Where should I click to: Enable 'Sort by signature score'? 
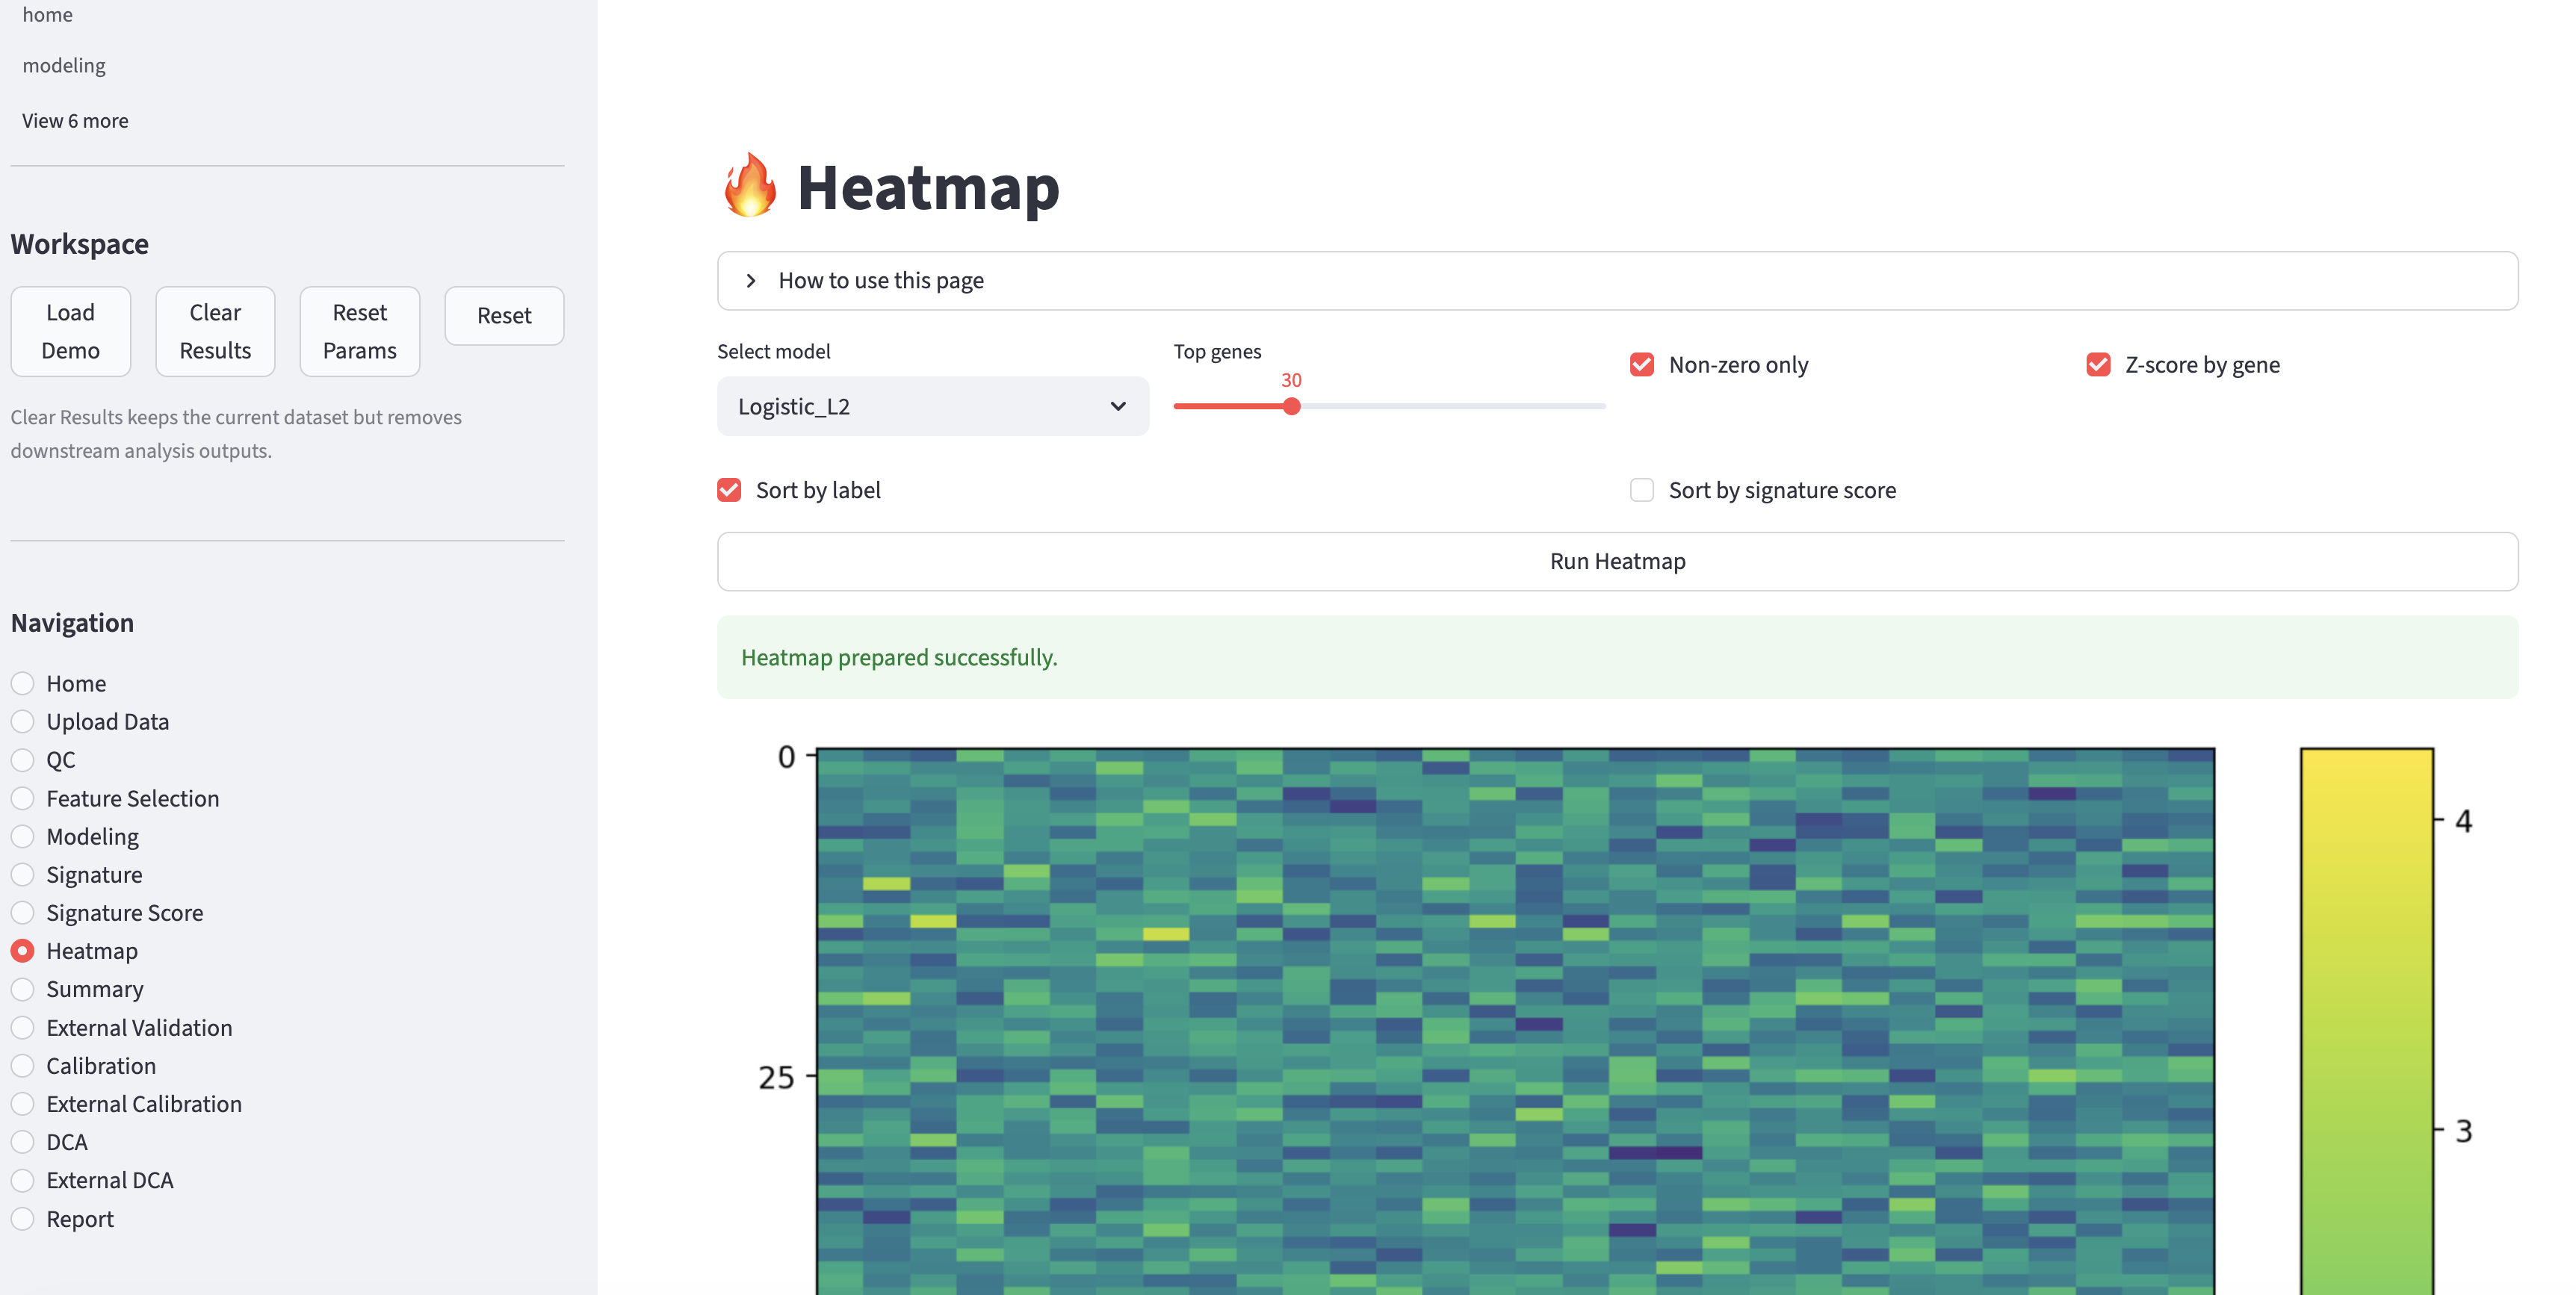point(1641,490)
